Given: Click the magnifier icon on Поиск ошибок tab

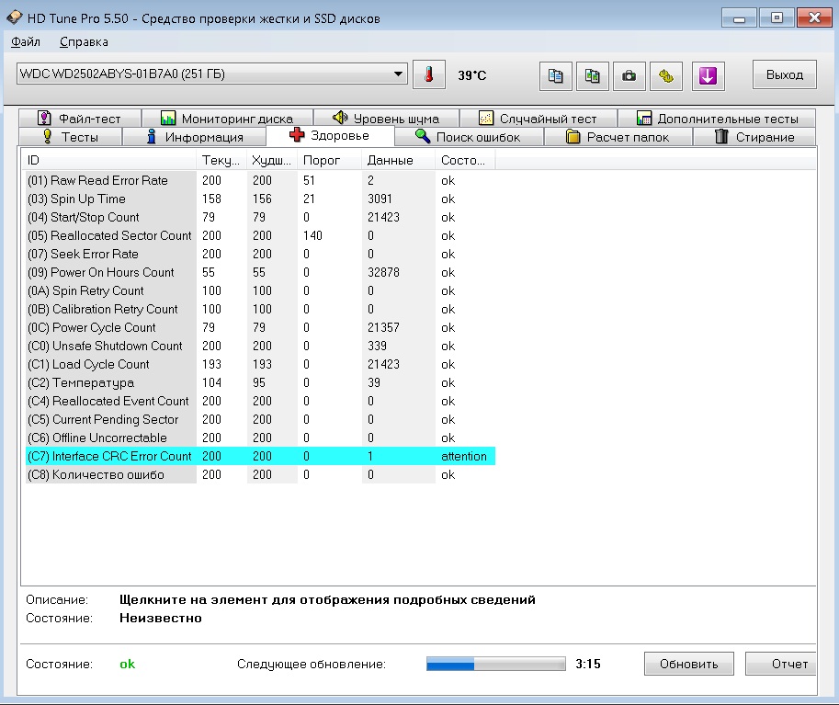Looking at the screenshot, I should (423, 137).
